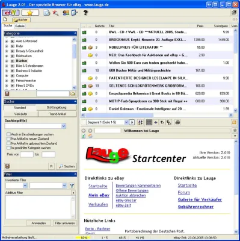Click the Suchen button
240x241 pixels.
[x=67, y=166]
